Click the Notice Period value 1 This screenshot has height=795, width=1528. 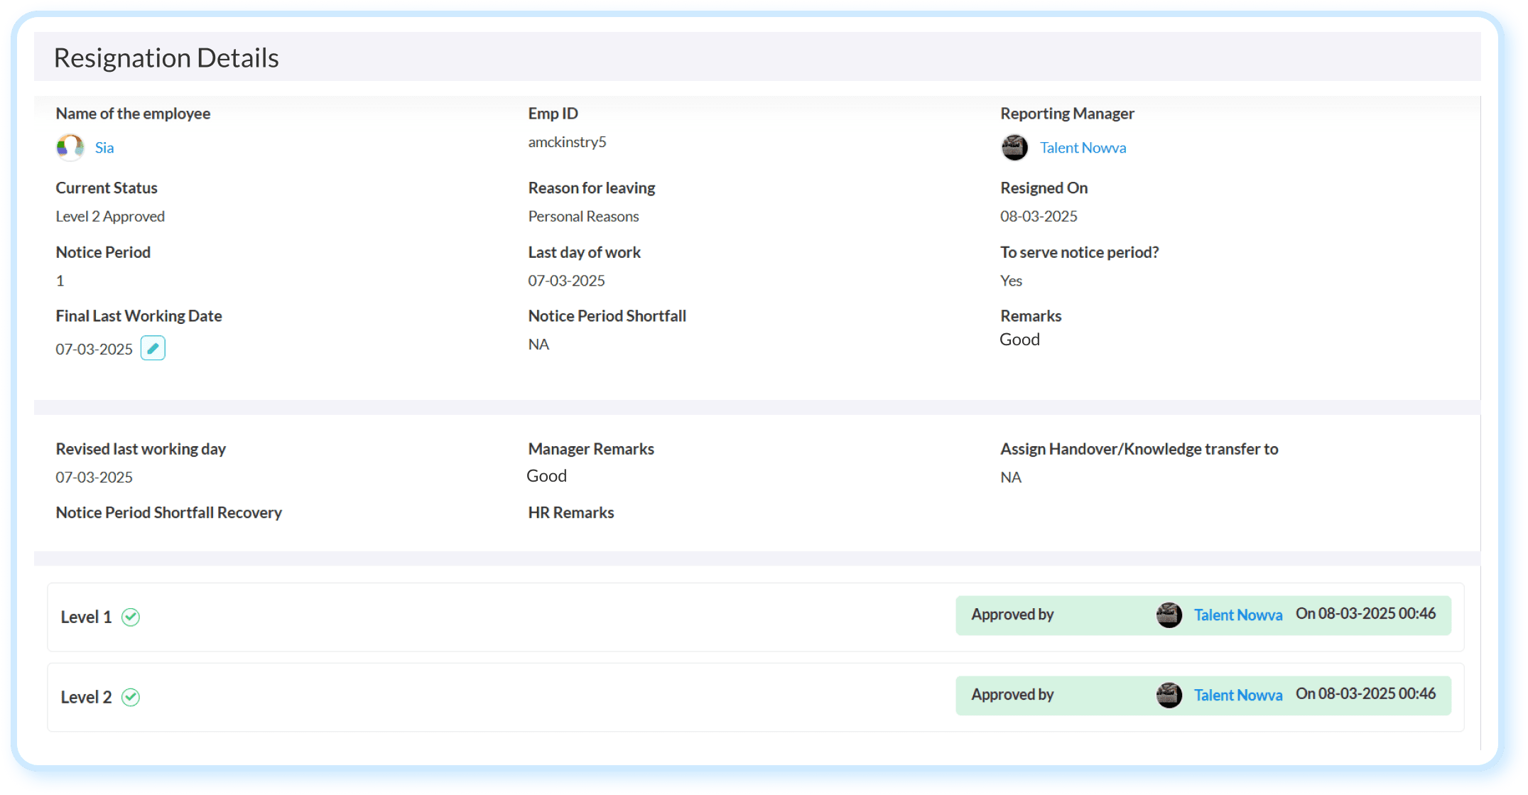(60, 281)
